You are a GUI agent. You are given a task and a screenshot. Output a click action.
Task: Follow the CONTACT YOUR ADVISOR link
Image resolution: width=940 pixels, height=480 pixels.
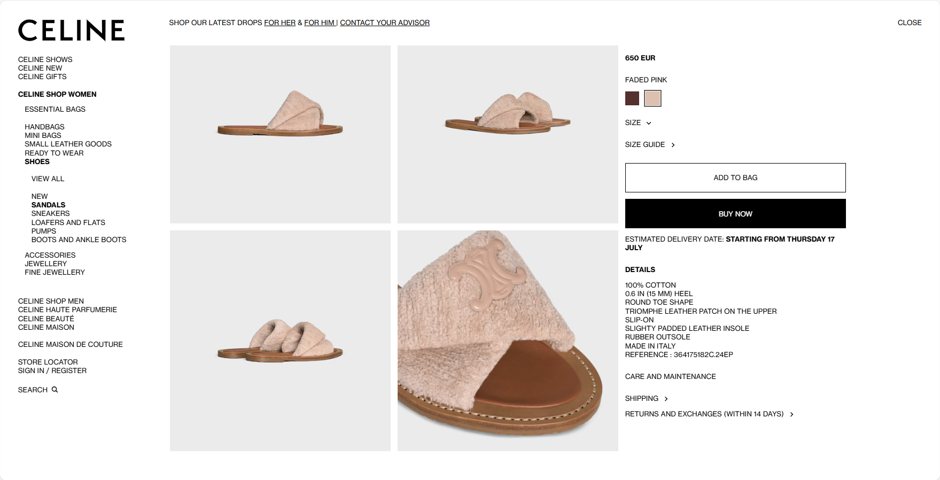coord(385,22)
